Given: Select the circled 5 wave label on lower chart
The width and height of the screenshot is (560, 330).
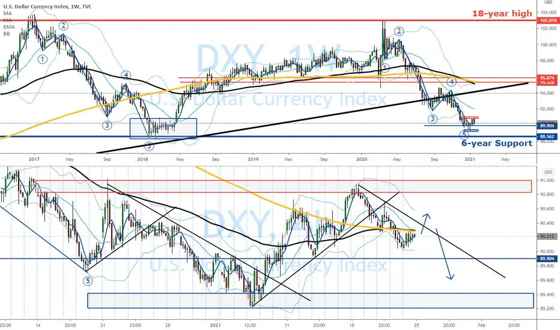Looking at the screenshot, I should (x=88, y=281).
